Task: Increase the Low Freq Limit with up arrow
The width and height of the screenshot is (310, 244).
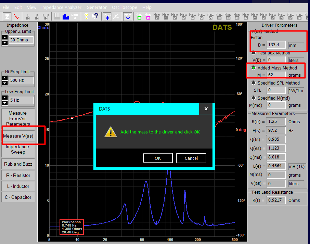Action: click(5, 98)
